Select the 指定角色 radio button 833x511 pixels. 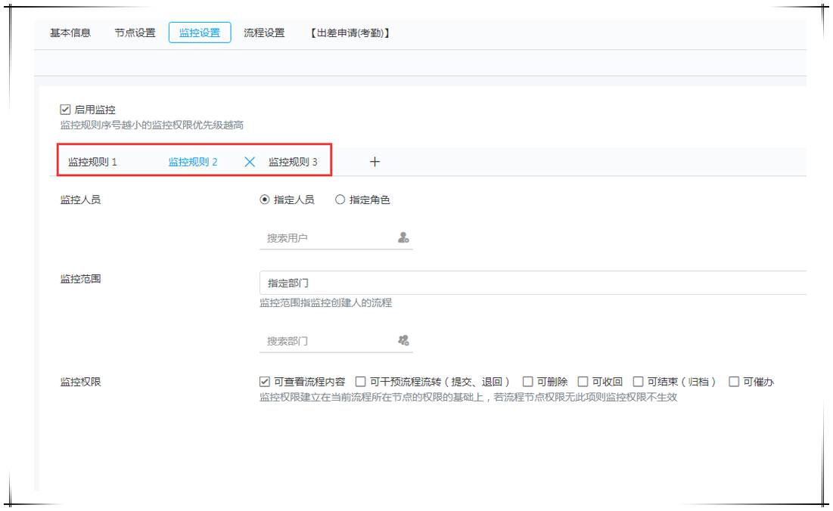click(340, 200)
